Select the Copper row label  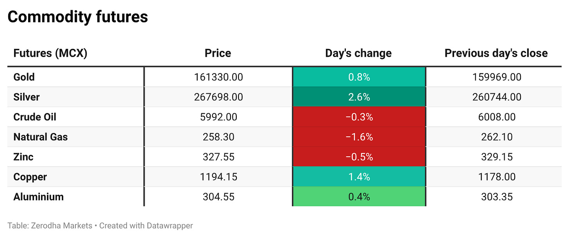(30, 177)
